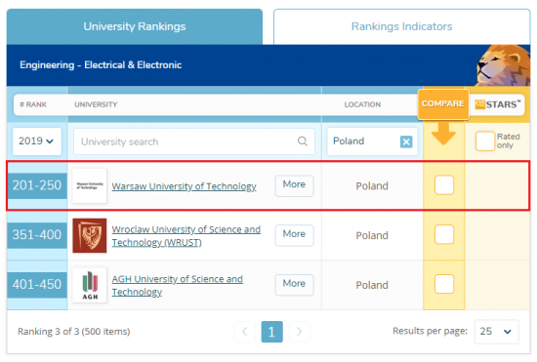Enable the Rated only checkbox
The image size is (537, 362).
point(485,141)
